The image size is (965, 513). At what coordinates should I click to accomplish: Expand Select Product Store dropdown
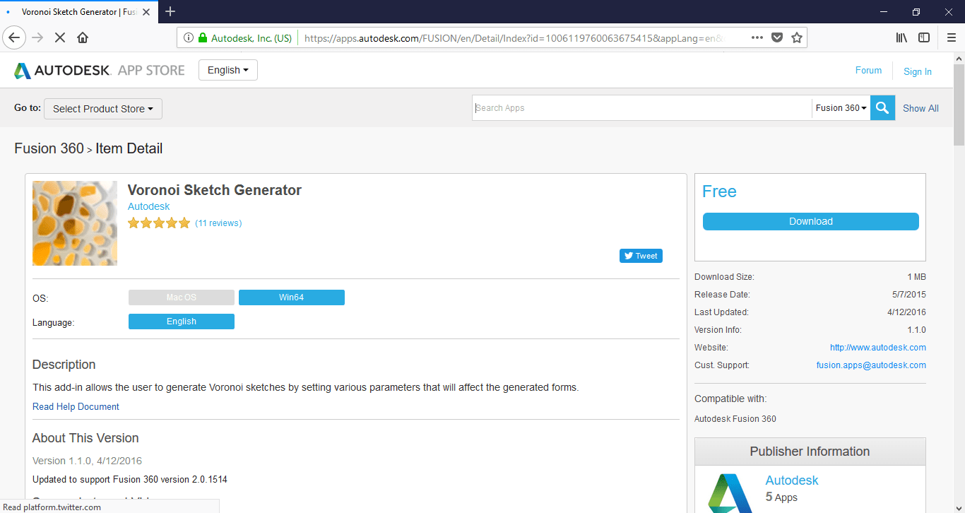coord(103,109)
